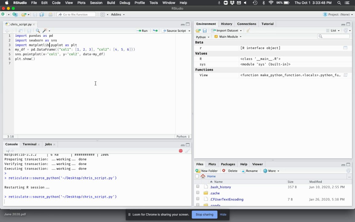The height and width of the screenshot is (222, 355).
Task: Open the Tutorial tab
Action: (x=267, y=24)
